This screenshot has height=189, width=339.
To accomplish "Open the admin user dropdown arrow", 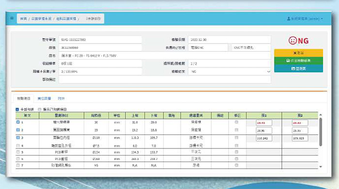I will 322,19.
